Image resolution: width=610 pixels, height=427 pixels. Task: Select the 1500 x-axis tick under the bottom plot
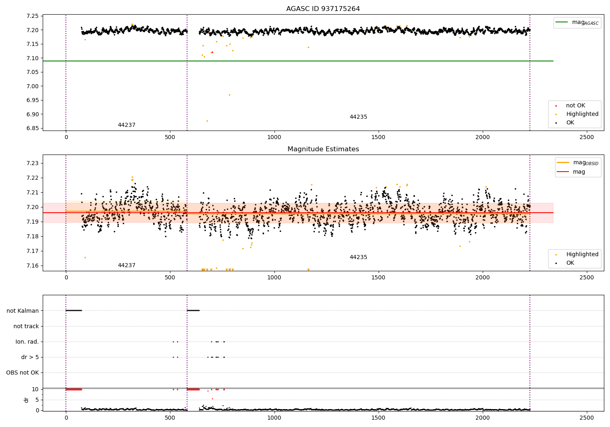coord(379,418)
